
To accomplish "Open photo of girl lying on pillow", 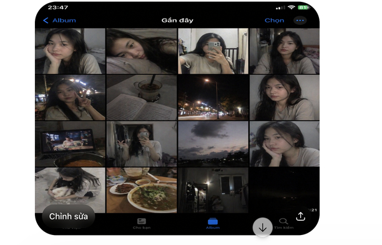I will pyautogui.click(x=142, y=51).
